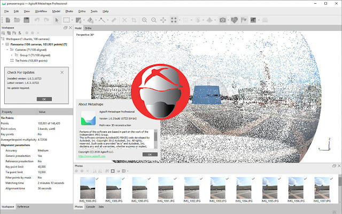Zoom in on the model view

144,20
